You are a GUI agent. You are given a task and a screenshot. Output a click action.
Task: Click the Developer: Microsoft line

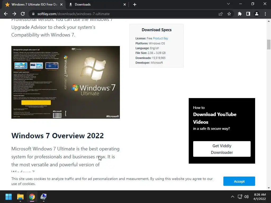[149, 63]
